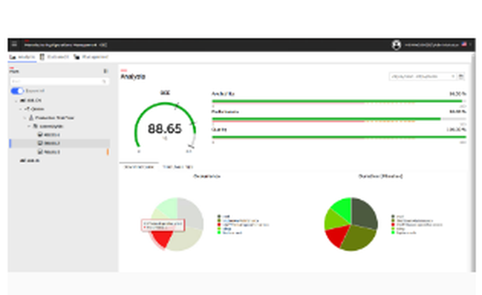Click the flag language icon in the header

click(x=464, y=44)
